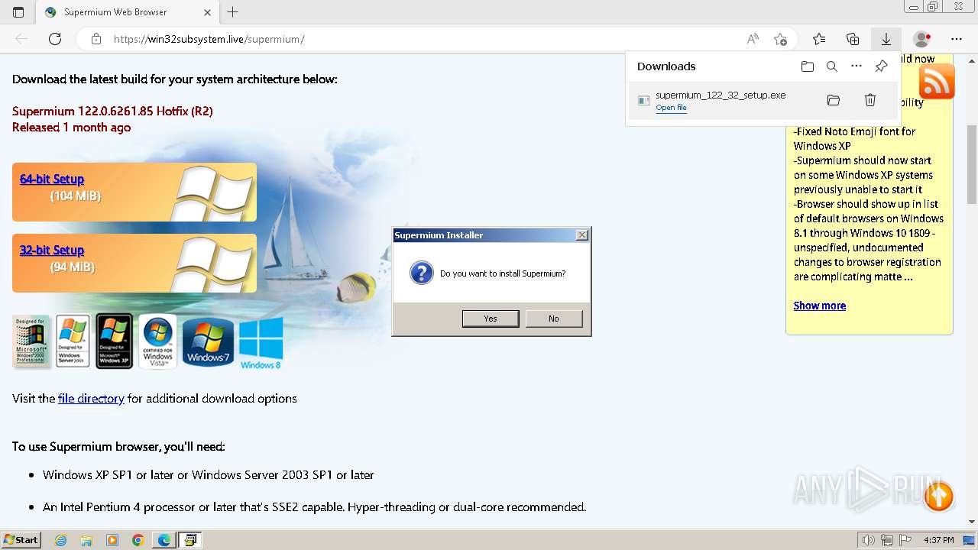Image resolution: width=978 pixels, height=550 pixels.
Task: Click the system clock 4:37 PM
Action: click(939, 540)
